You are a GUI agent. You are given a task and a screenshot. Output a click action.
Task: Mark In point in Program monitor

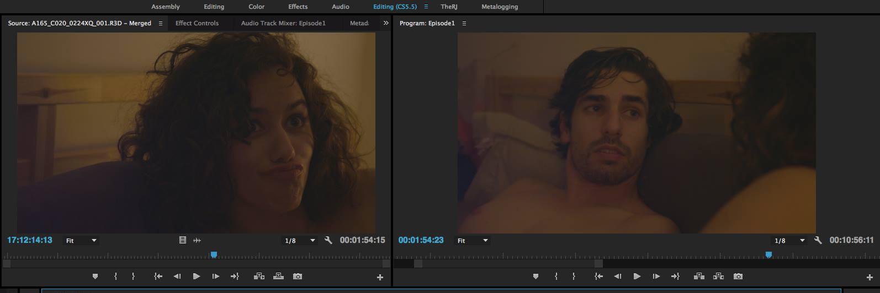pos(556,276)
